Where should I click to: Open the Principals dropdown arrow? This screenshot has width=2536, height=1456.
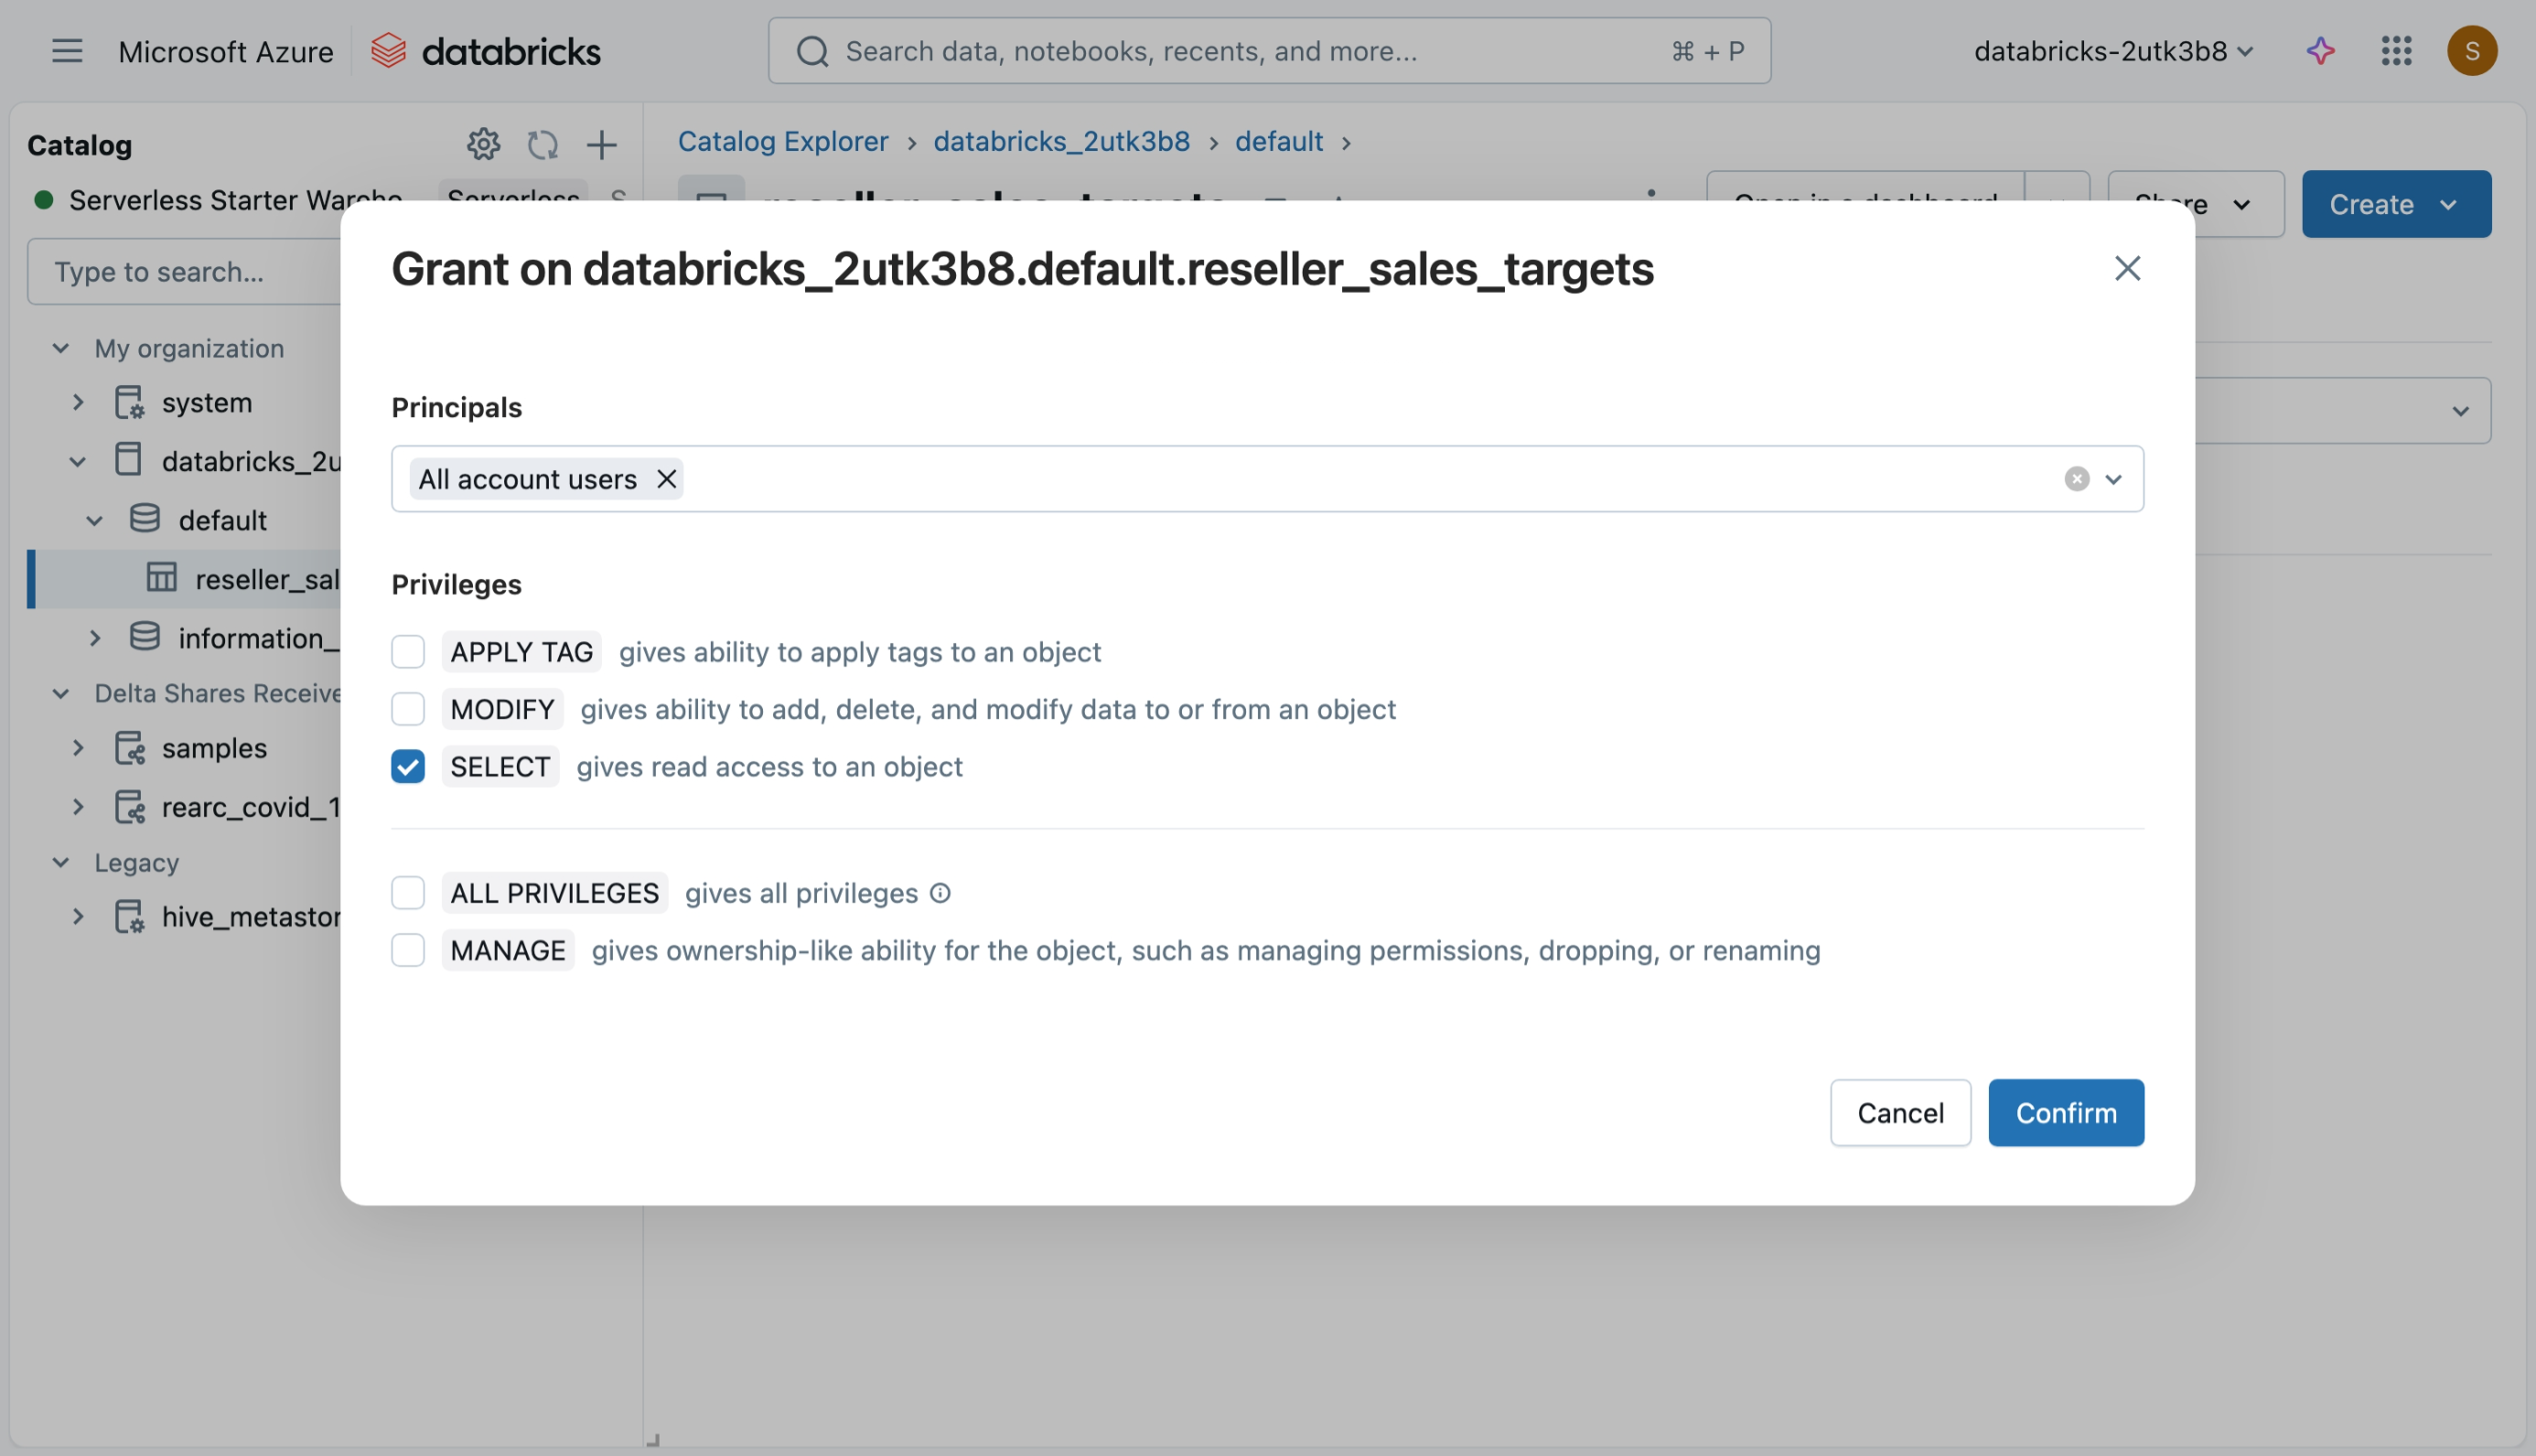tap(2112, 479)
